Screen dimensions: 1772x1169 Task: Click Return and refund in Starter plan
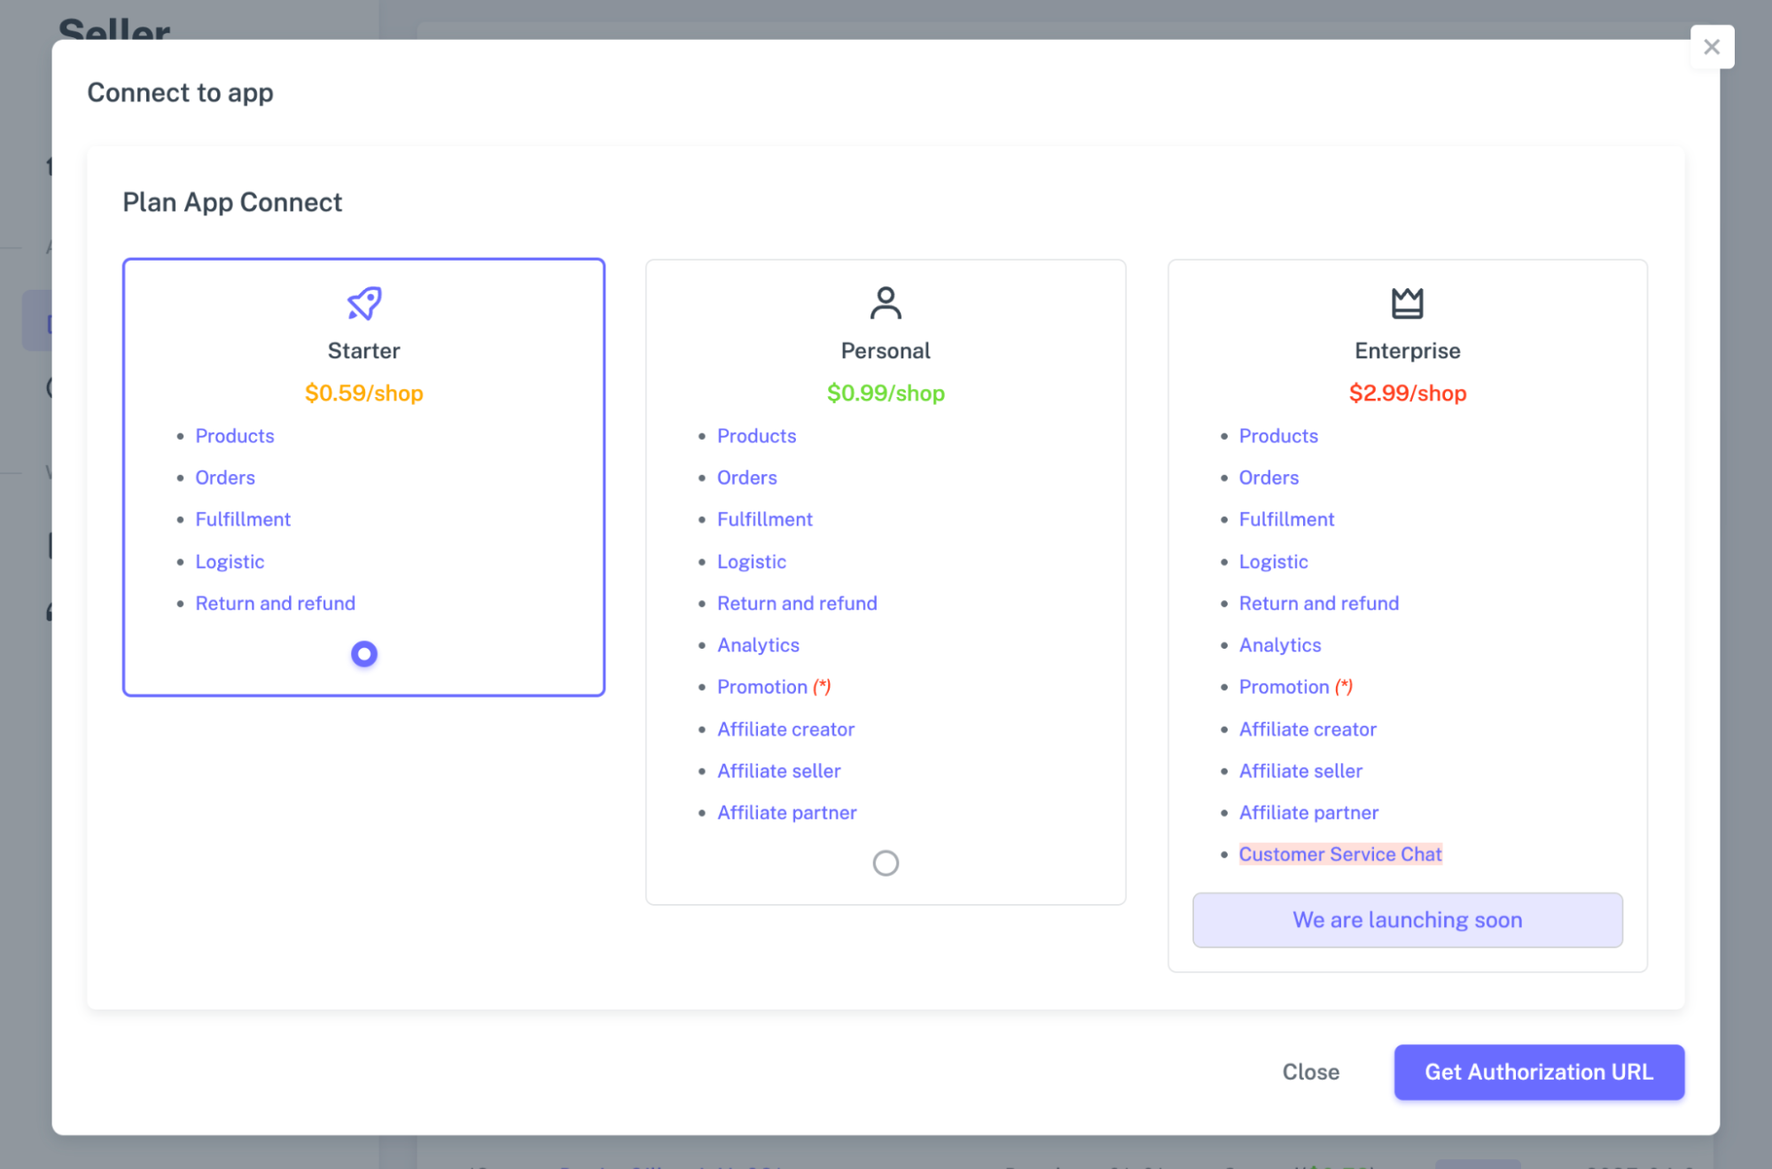click(x=275, y=604)
